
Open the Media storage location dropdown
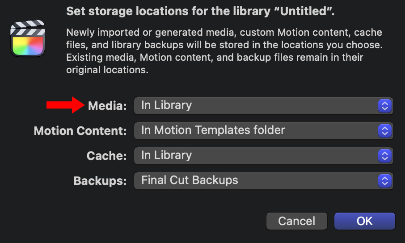pos(263,106)
